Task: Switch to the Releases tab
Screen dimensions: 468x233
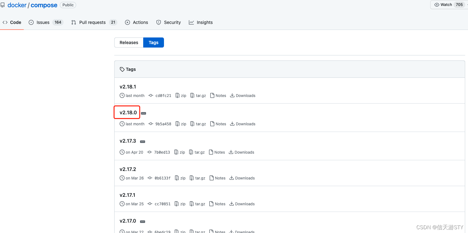Action: [x=128, y=42]
